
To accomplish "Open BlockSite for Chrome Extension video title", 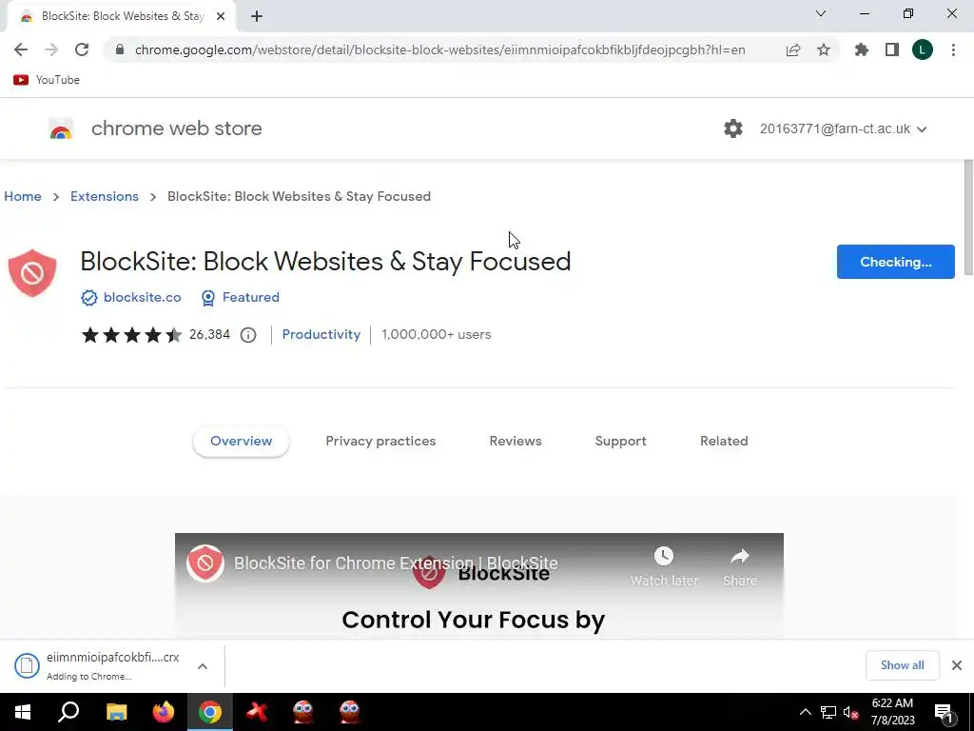I will point(396,563).
